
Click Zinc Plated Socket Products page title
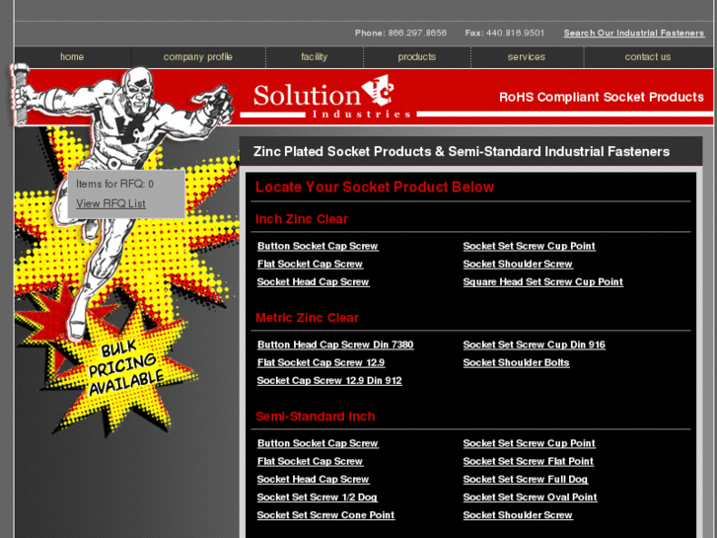coord(462,152)
